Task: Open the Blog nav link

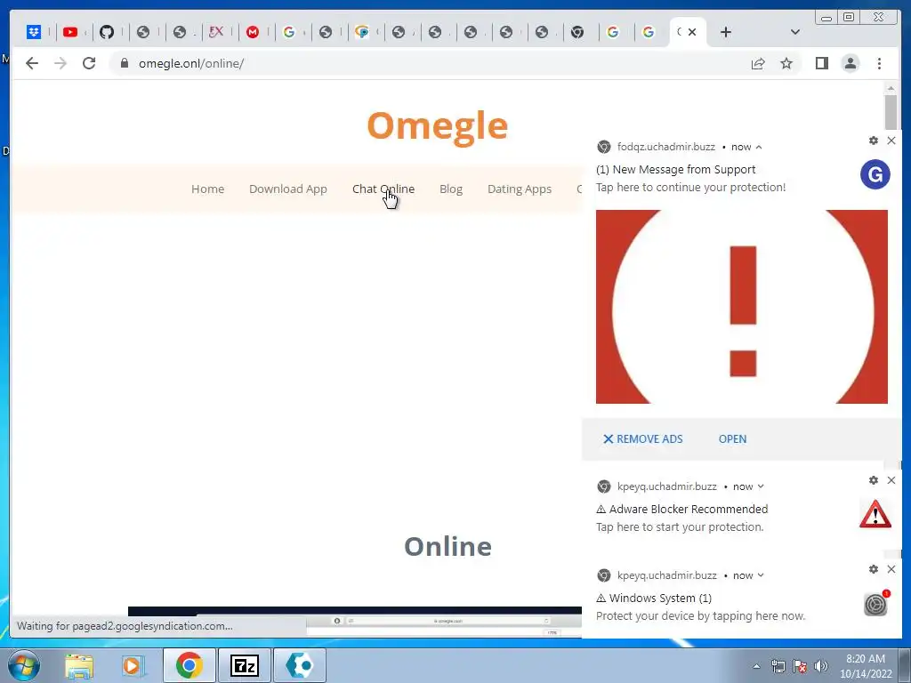Action: tap(451, 189)
